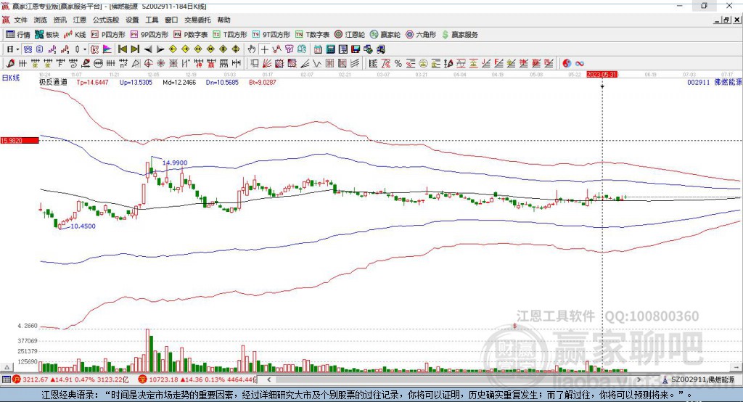Jump to last bar with skip-forward icon
This screenshot has width=743, height=402.
135,49
